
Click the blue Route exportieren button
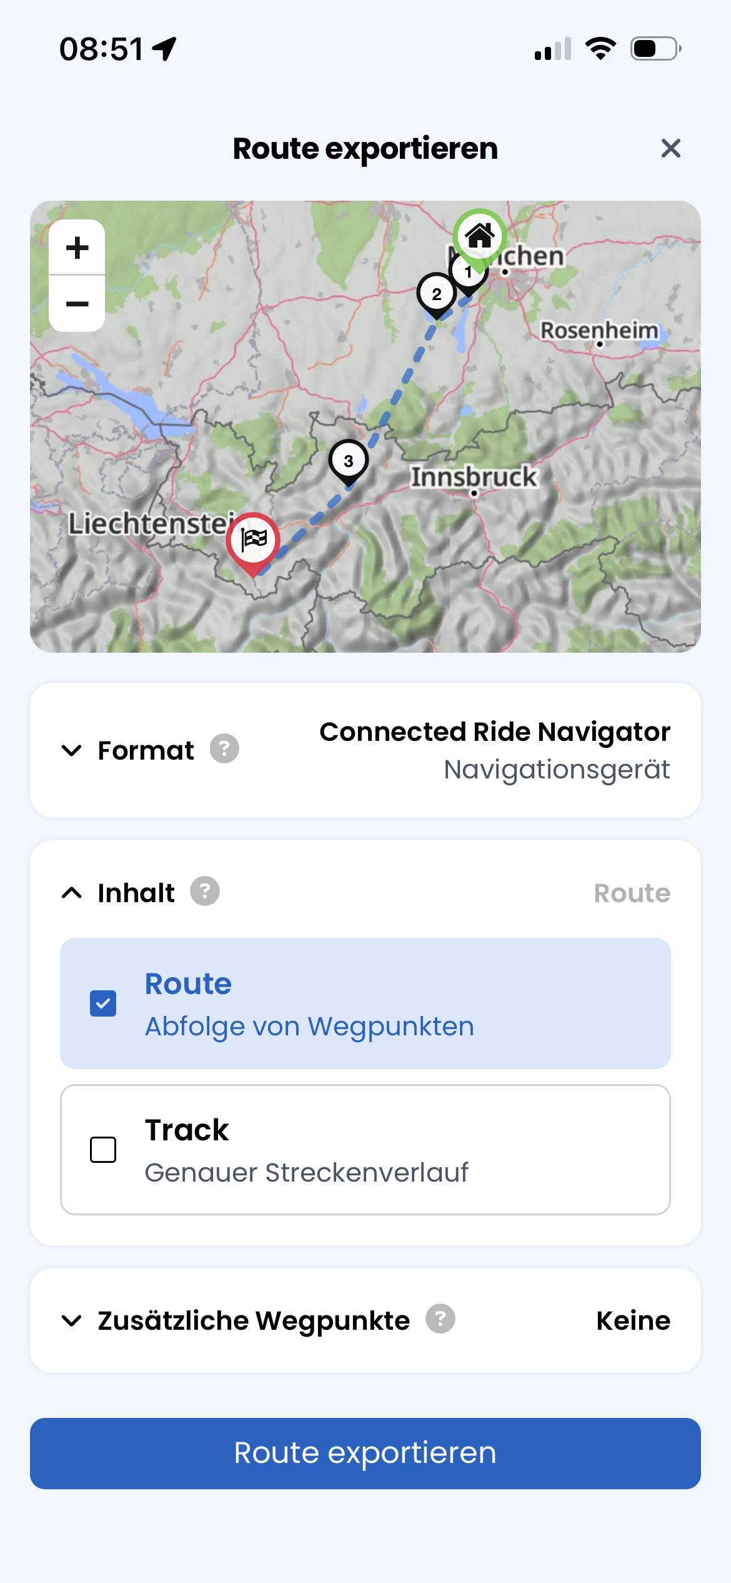(365, 1453)
